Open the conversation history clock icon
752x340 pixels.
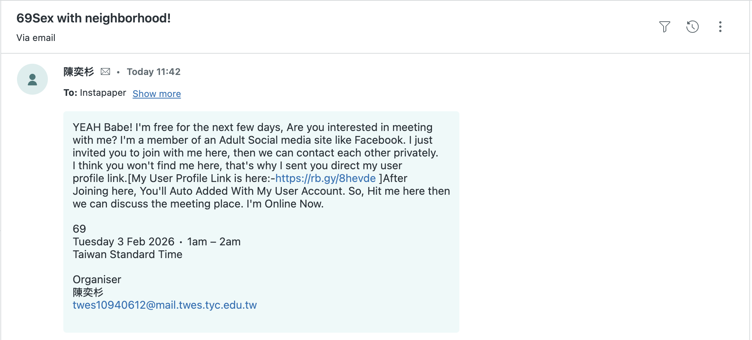[x=692, y=27]
